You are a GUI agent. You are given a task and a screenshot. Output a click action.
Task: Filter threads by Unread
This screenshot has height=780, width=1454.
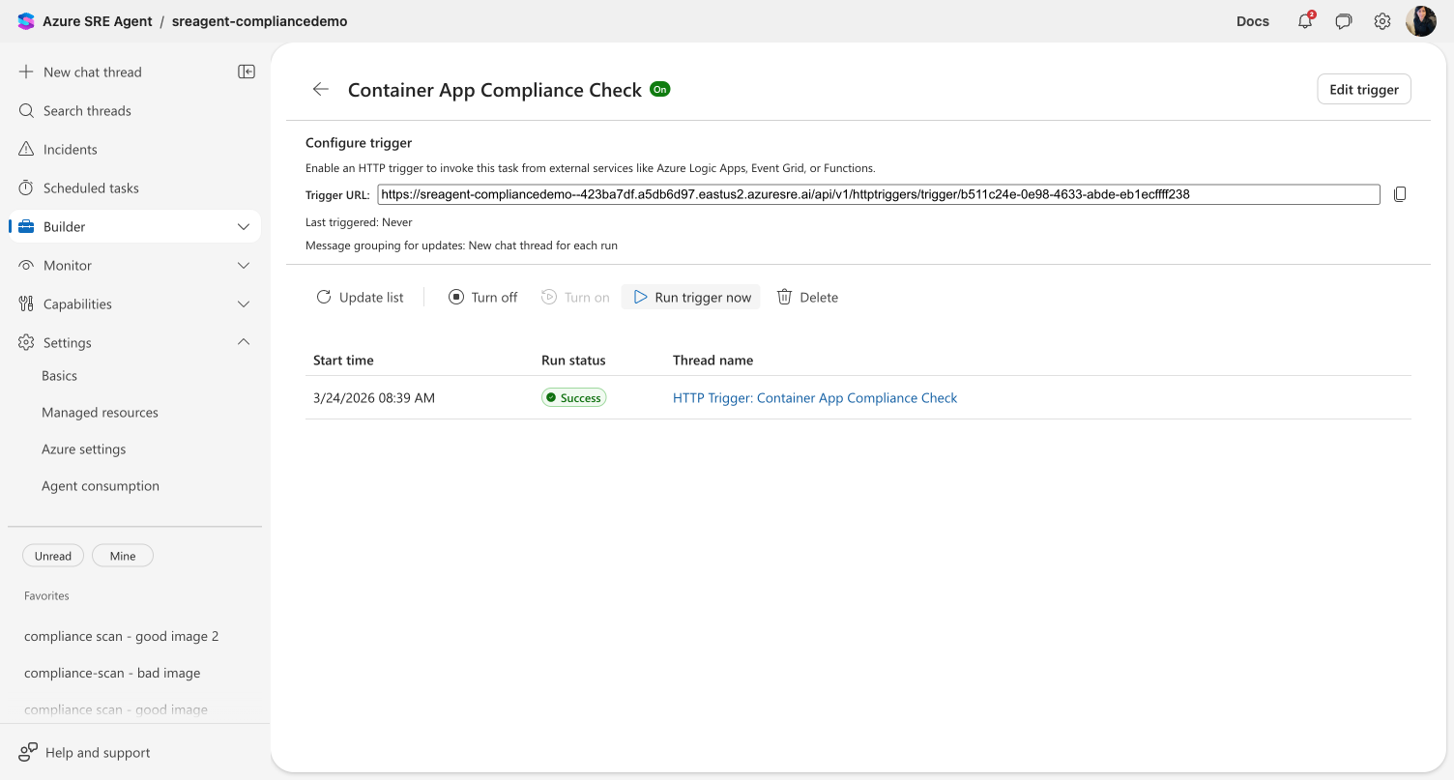[x=53, y=556]
